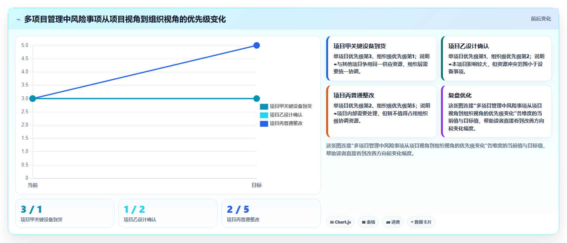The image size is (567, 243).
Task: Click the icon in the 进度 tag
Action: [x=388, y=222]
